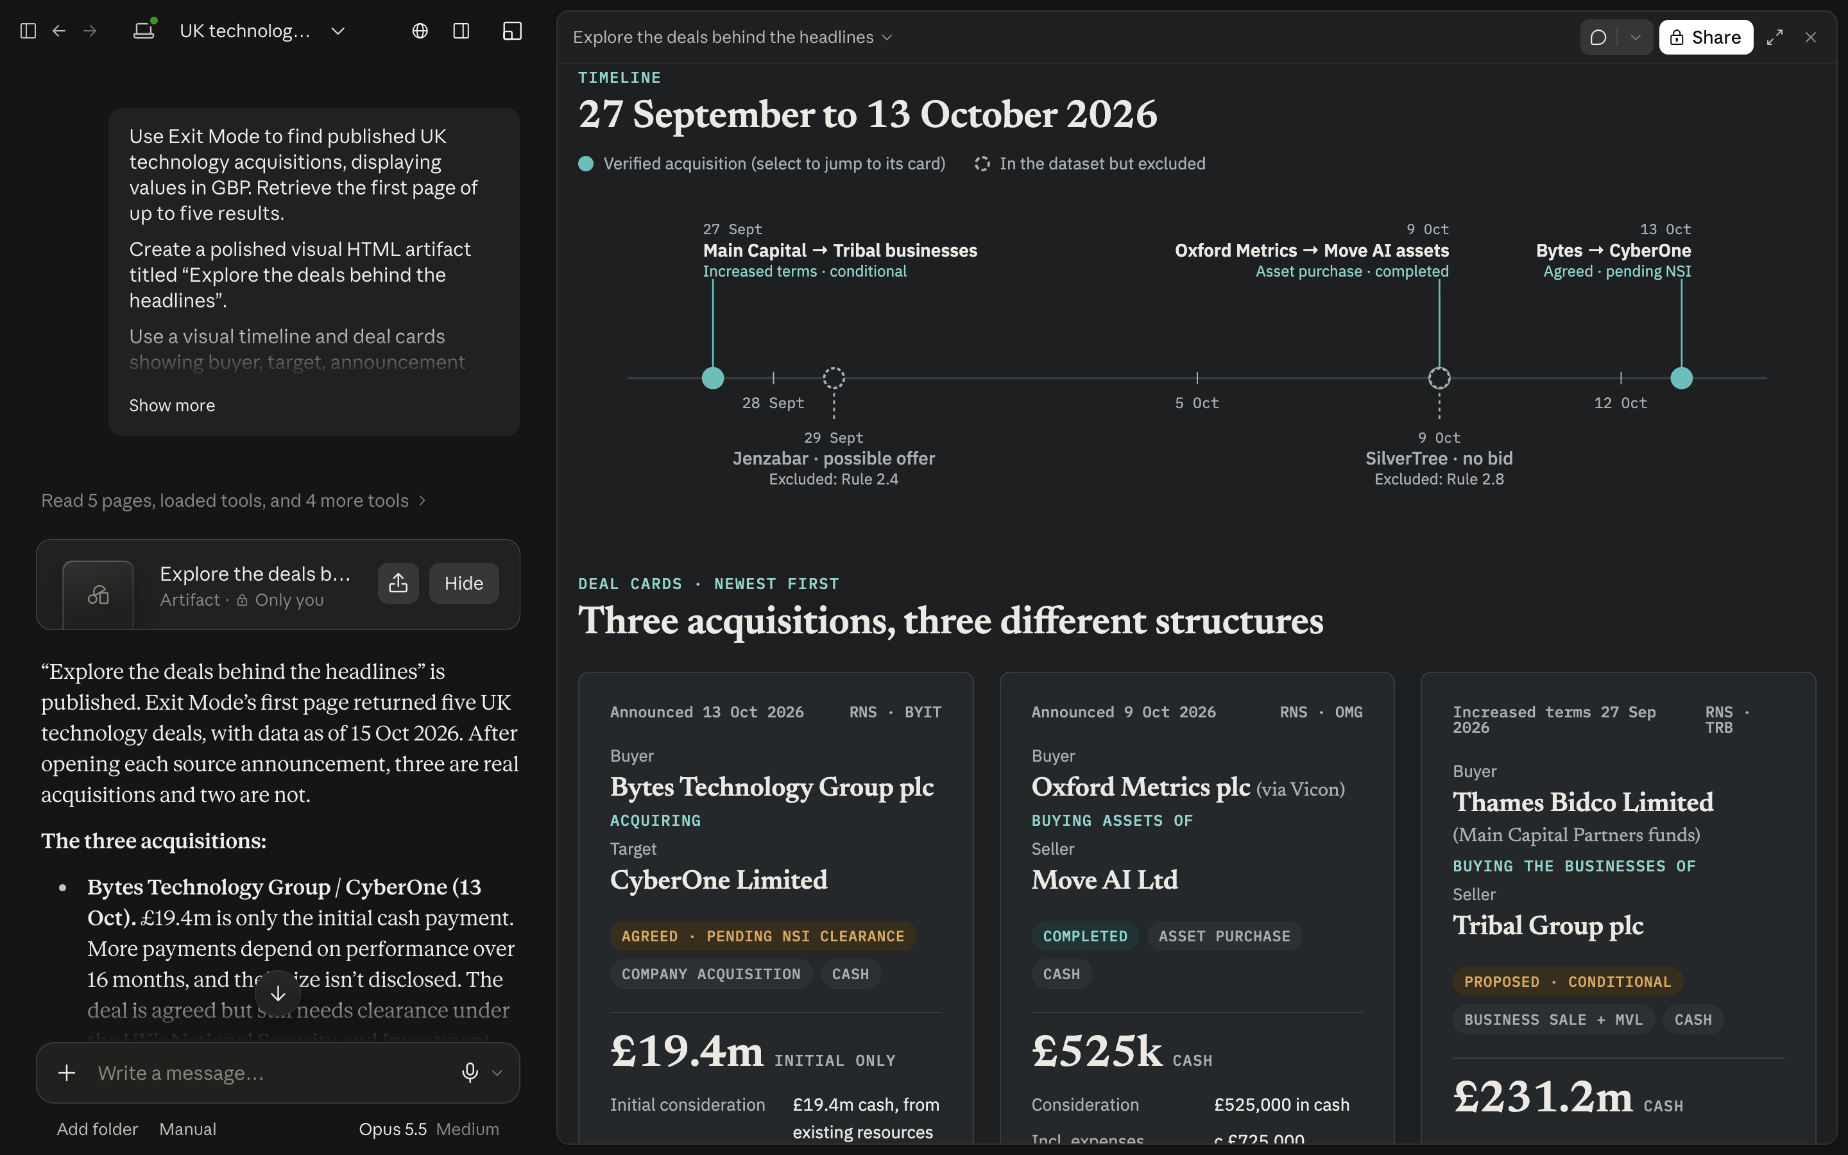Focus the 'Write a message…' input
Screen dimensions: 1848x1155
268,1074
